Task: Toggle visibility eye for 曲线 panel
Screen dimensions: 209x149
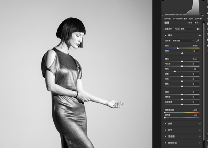Action: 200,123
